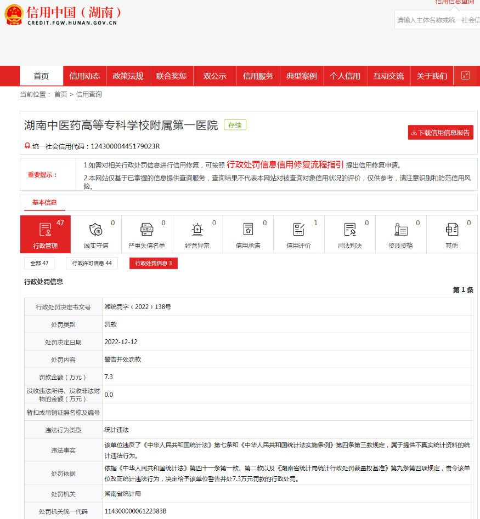Open the 司法判决 icon
480x519 pixels.
pyautogui.click(x=349, y=230)
